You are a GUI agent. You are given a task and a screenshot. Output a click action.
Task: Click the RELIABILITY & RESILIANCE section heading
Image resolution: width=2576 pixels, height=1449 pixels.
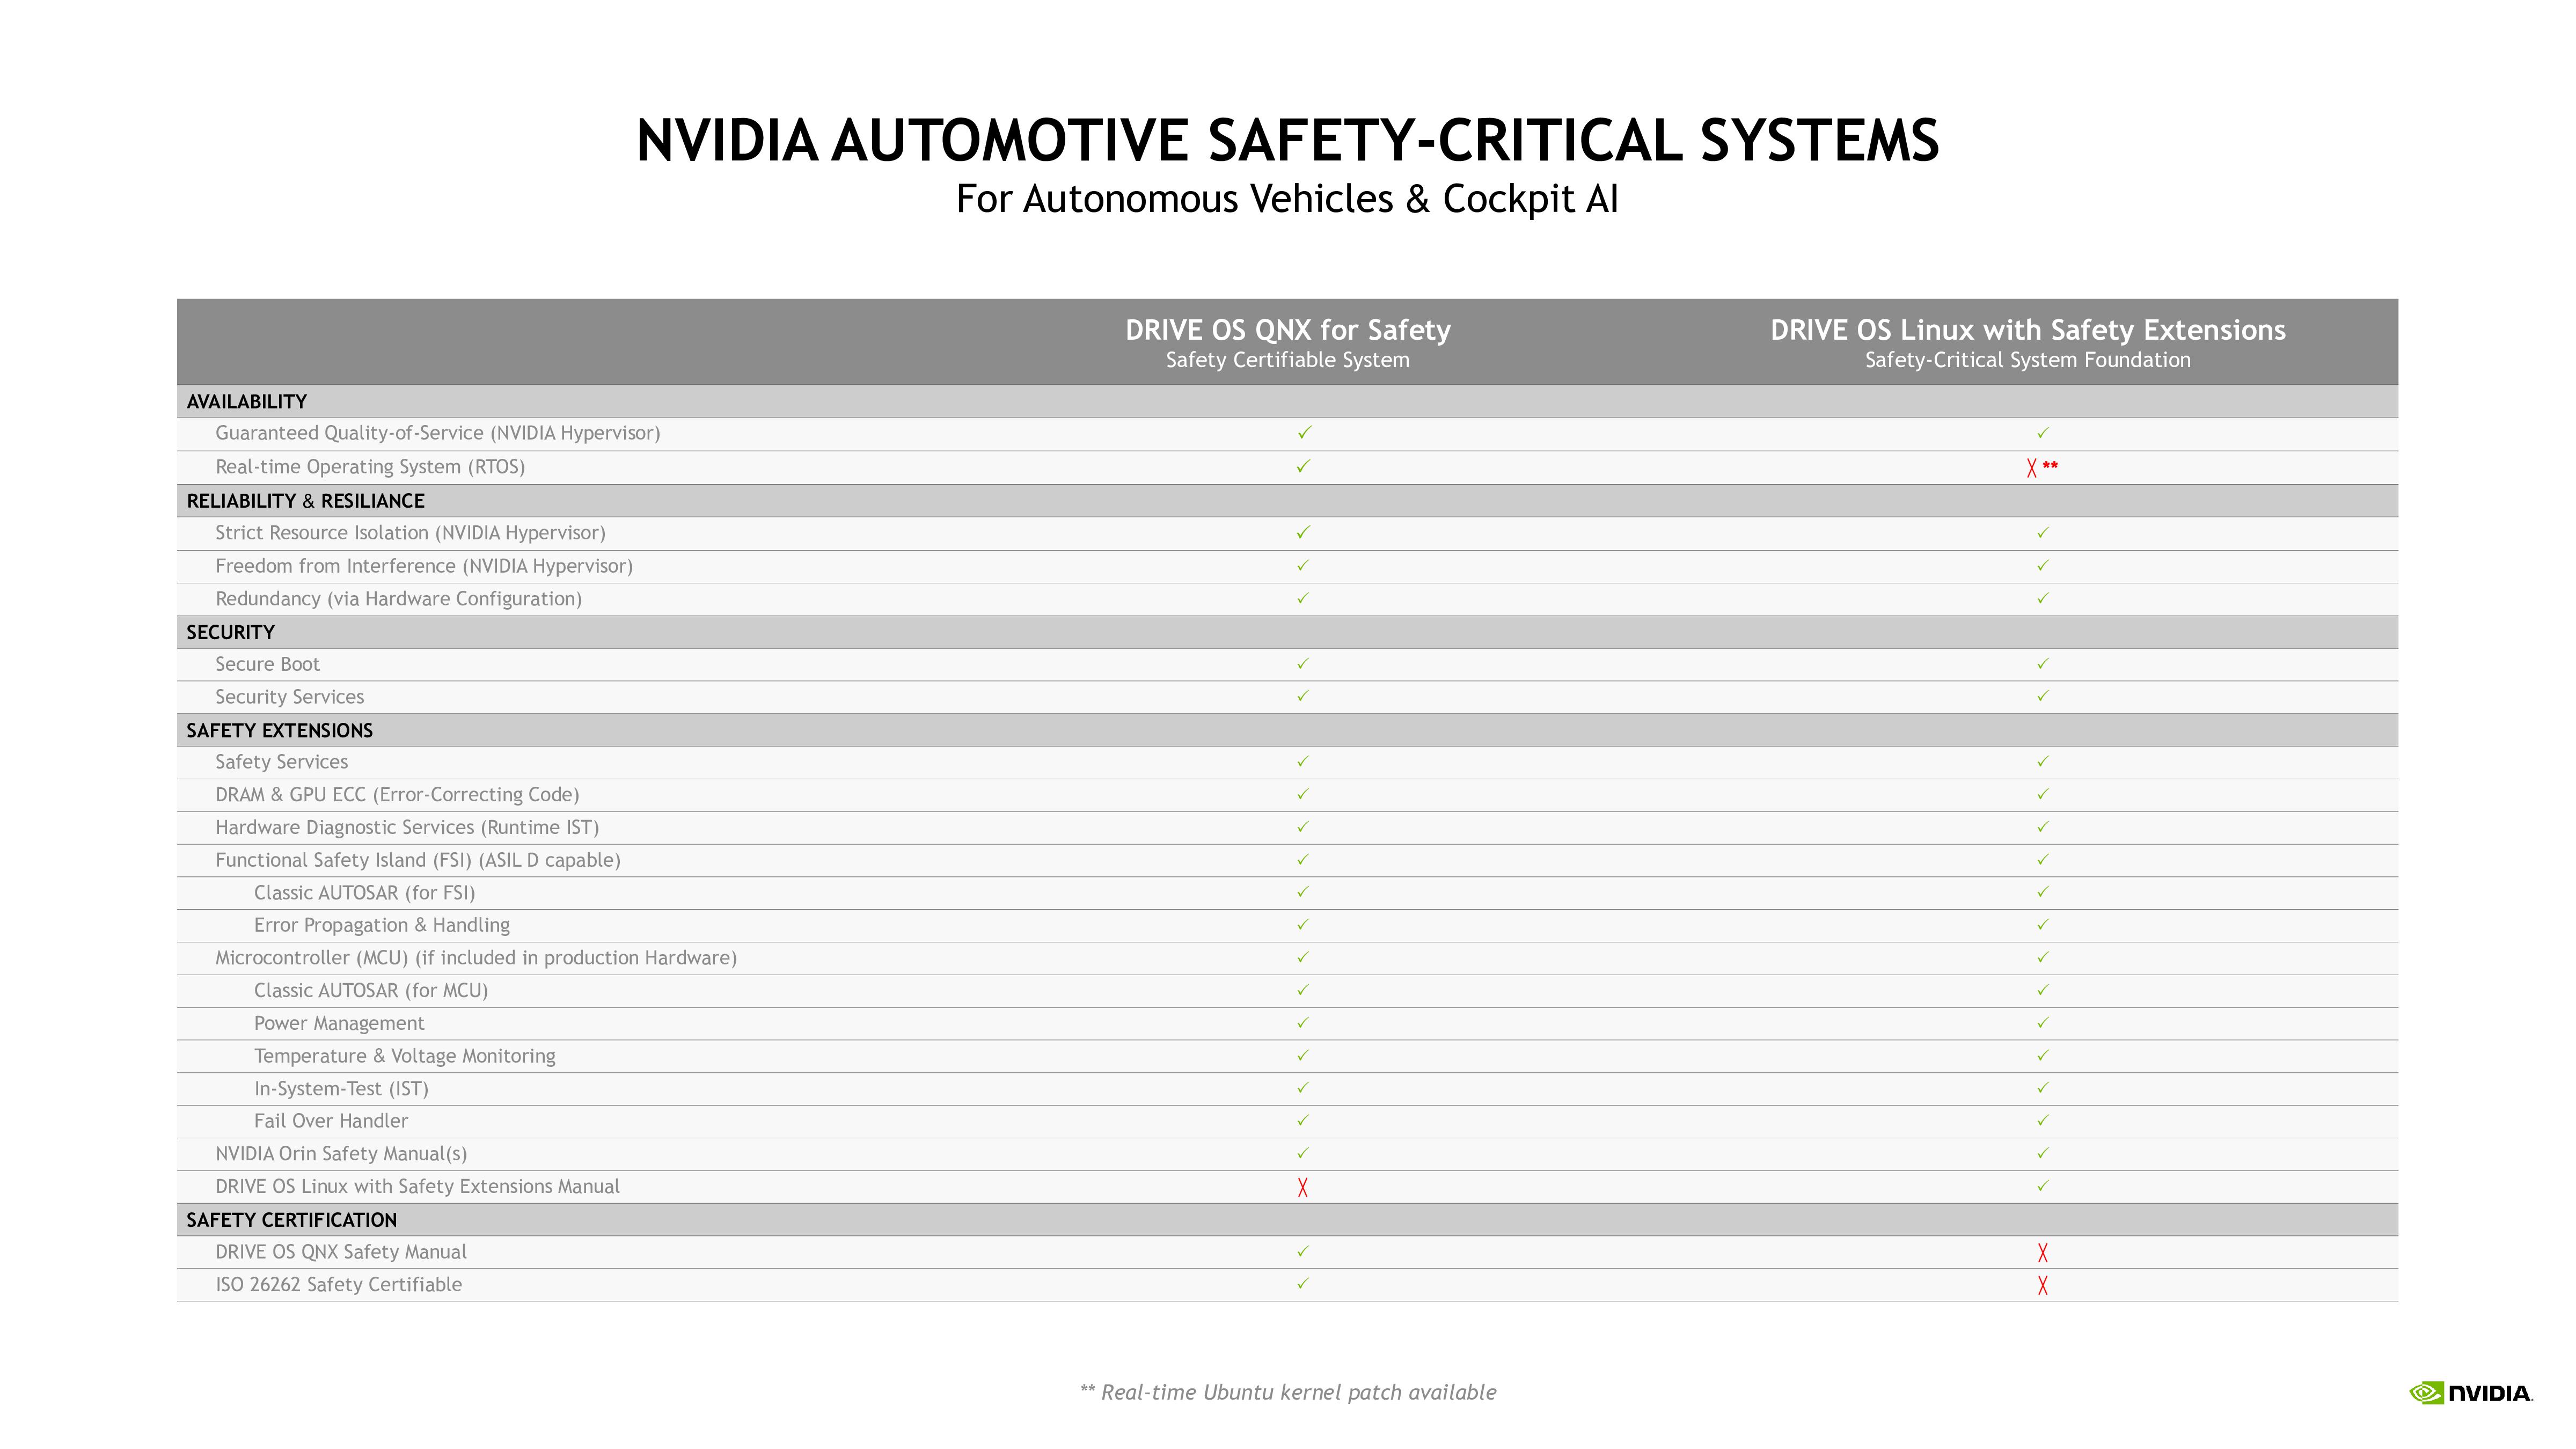306,501
